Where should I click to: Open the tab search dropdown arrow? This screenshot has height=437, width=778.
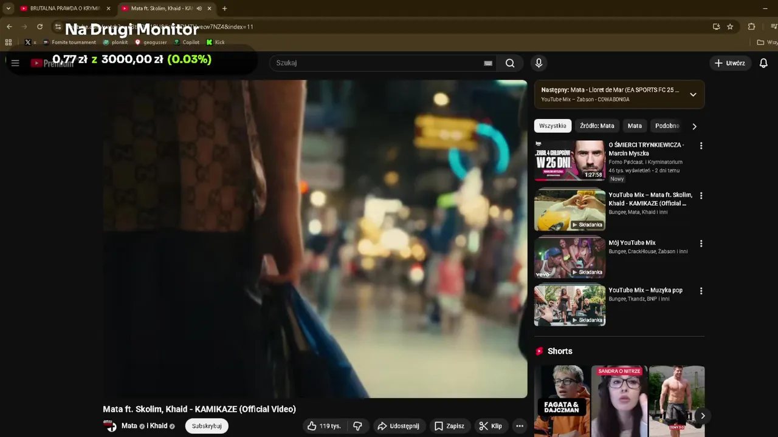point(8,8)
